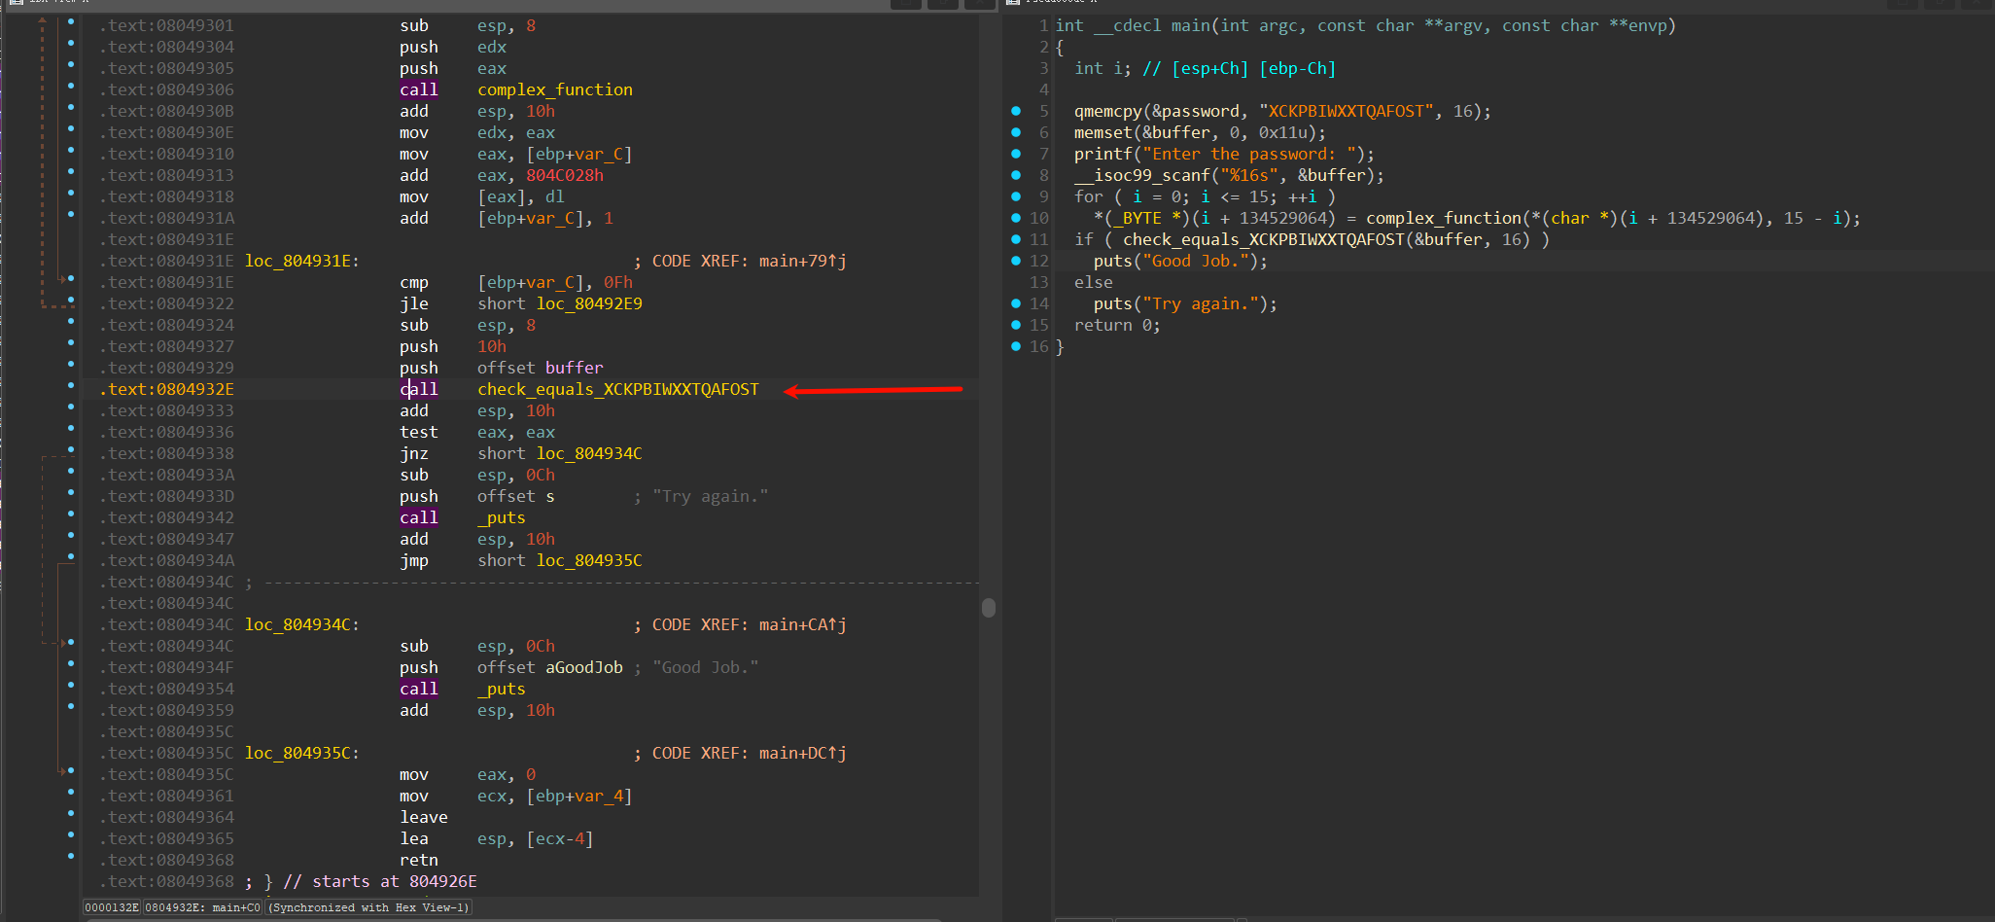Toggle breakpoint dot on pseudocode line 5
Screen dimensions: 1995x922
pyautogui.click(x=1016, y=111)
